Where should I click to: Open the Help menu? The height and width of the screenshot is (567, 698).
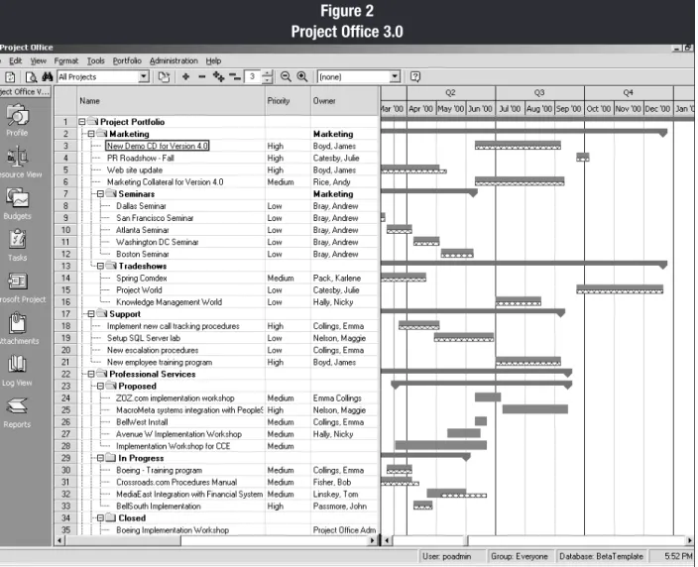(213, 60)
